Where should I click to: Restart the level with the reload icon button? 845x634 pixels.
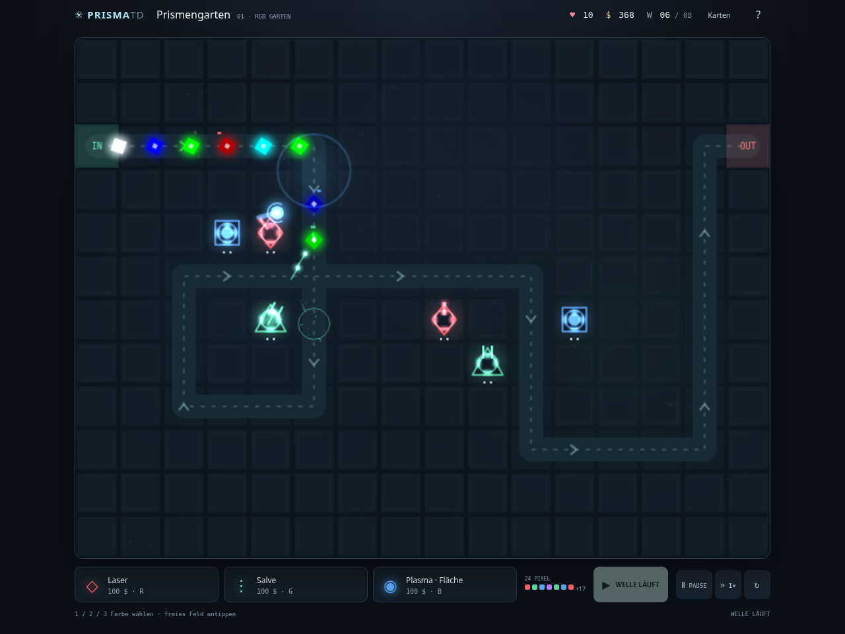(x=757, y=585)
